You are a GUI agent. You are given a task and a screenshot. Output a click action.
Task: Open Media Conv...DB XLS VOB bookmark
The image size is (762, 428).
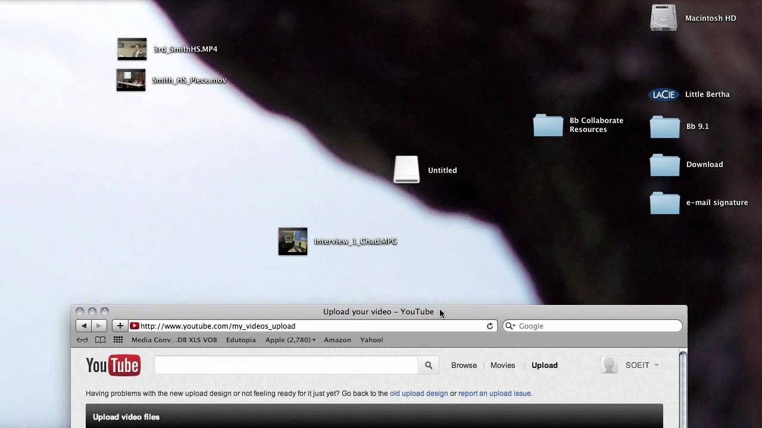pos(174,340)
